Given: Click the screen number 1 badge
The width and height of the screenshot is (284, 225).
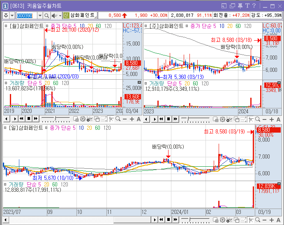Looking at the screenshot, I should click(x=5, y=6).
